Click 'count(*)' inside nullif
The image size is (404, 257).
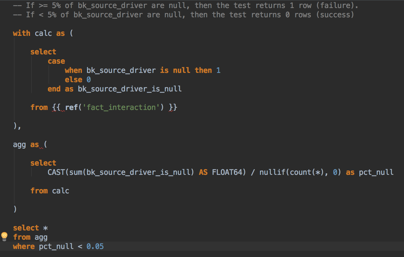[x=307, y=172]
